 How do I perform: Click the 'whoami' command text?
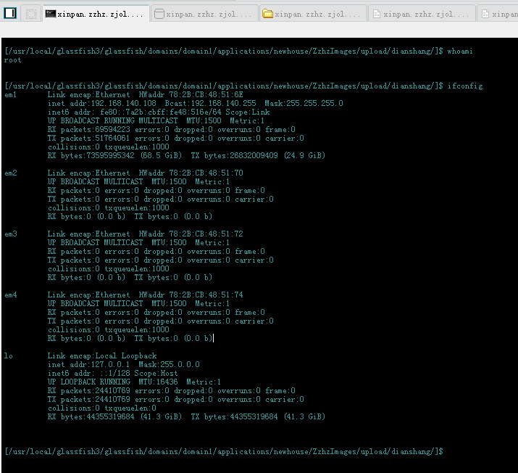[x=460, y=51]
